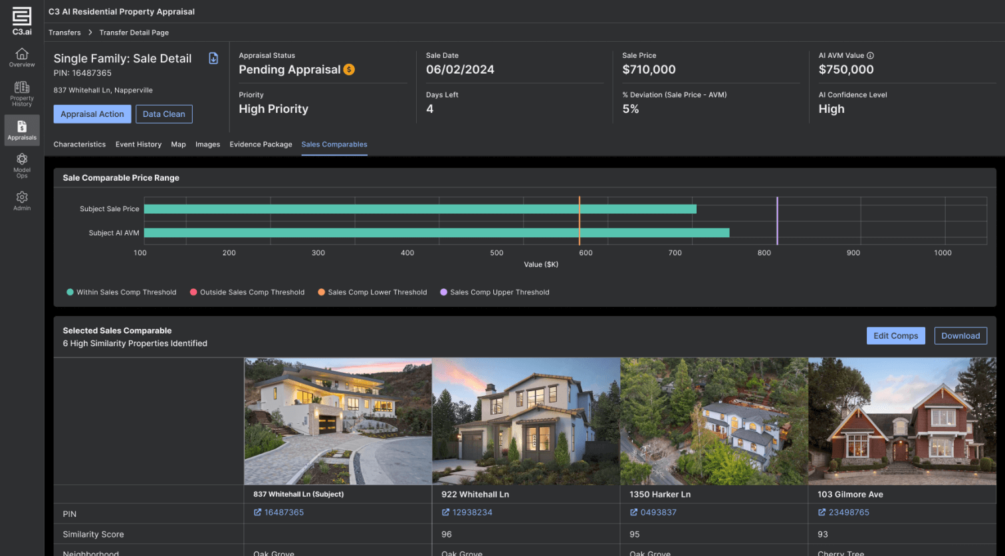Screen dimensions: 1005x556
Task: Open the 922 Whitehall Ln photo
Action: pyautogui.click(x=526, y=421)
